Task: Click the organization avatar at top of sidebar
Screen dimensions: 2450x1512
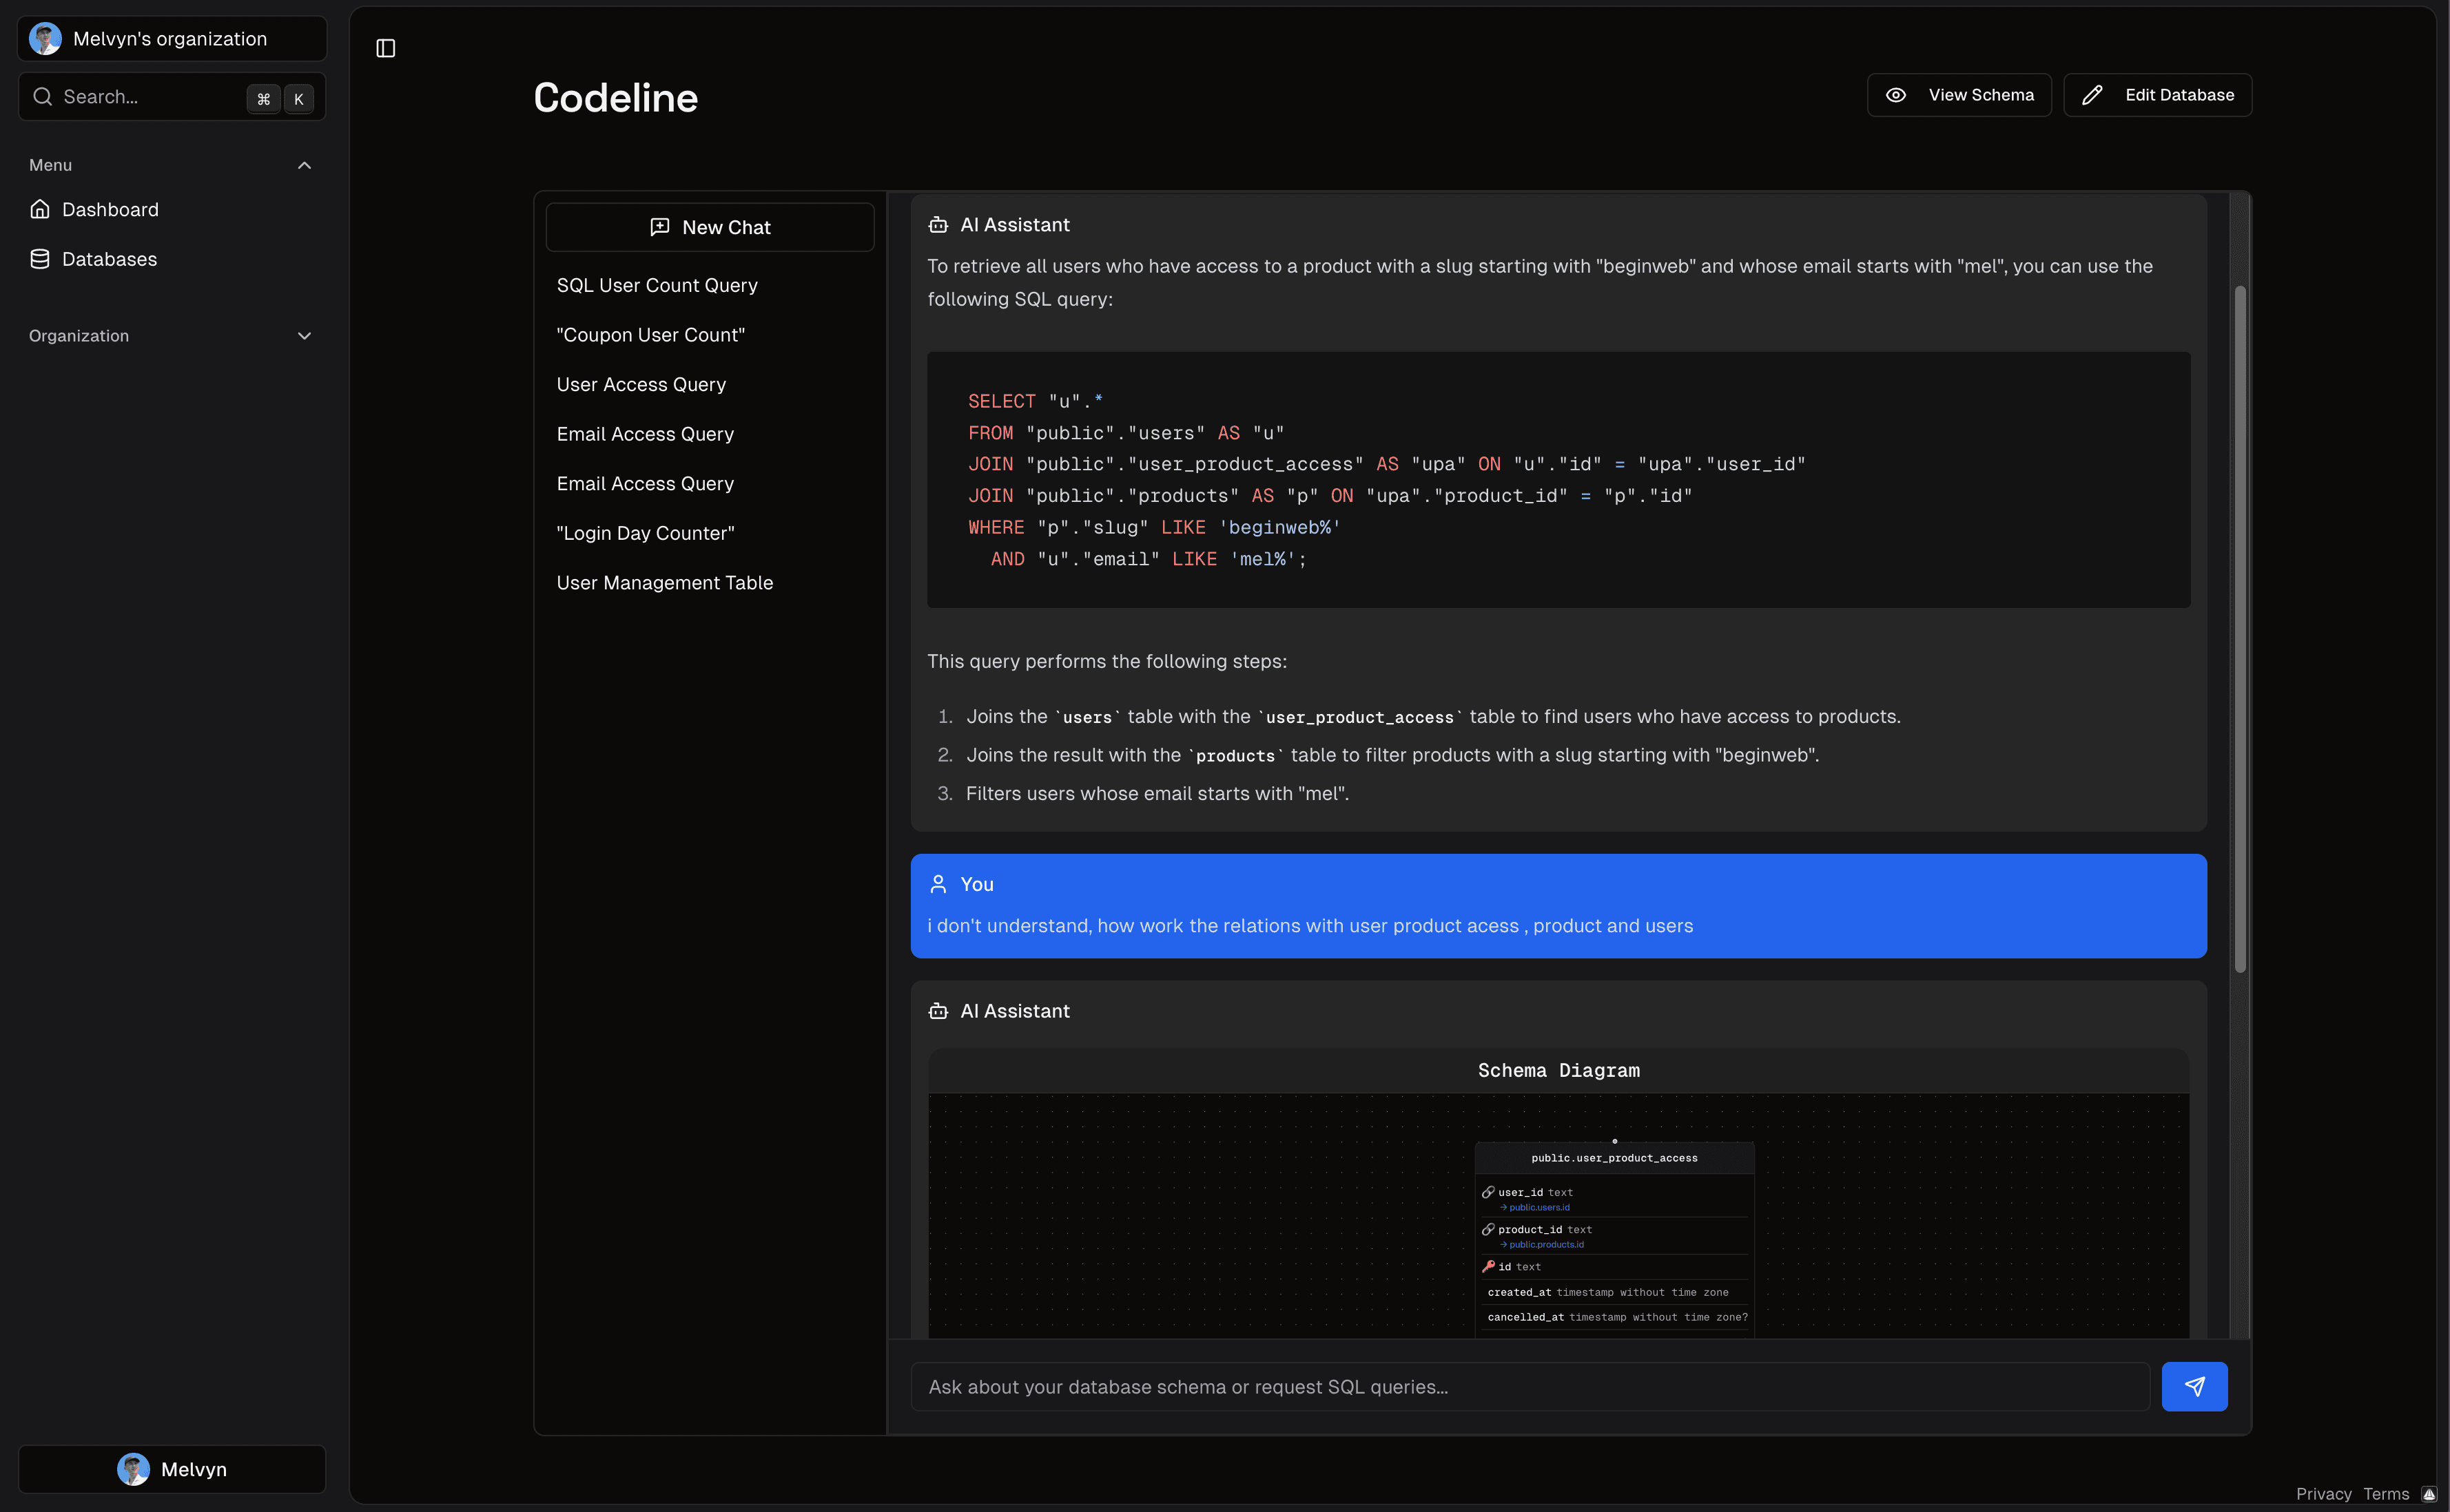Action: coord(44,38)
